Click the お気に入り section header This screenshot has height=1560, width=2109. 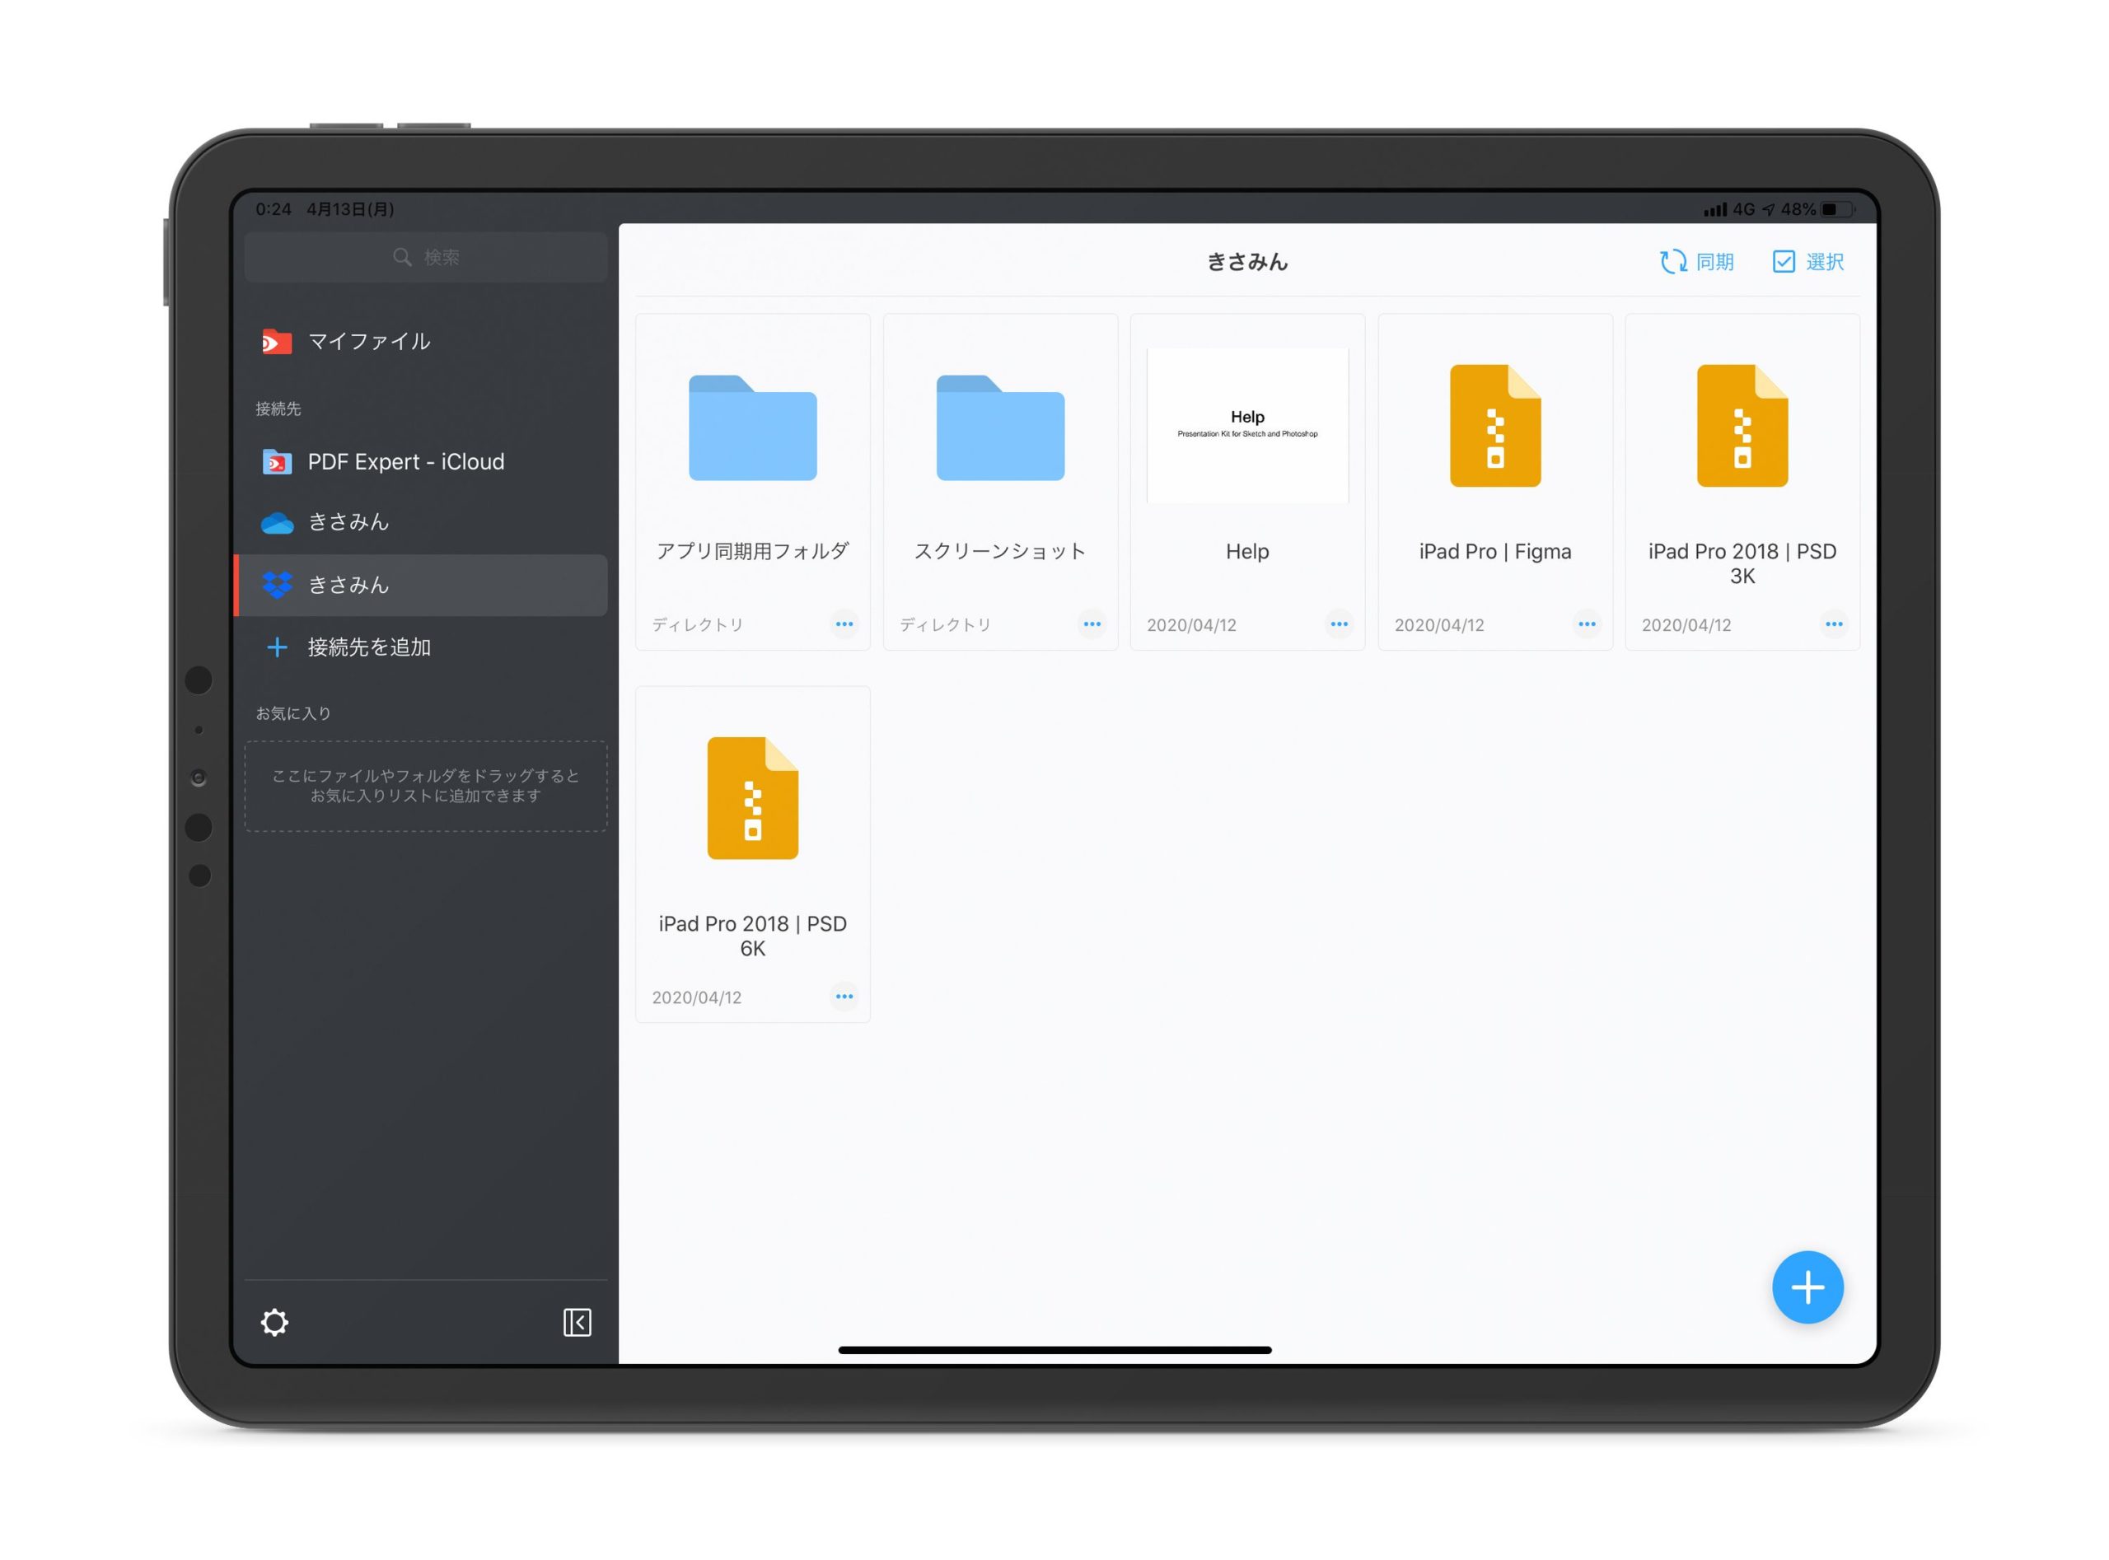[x=292, y=713]
